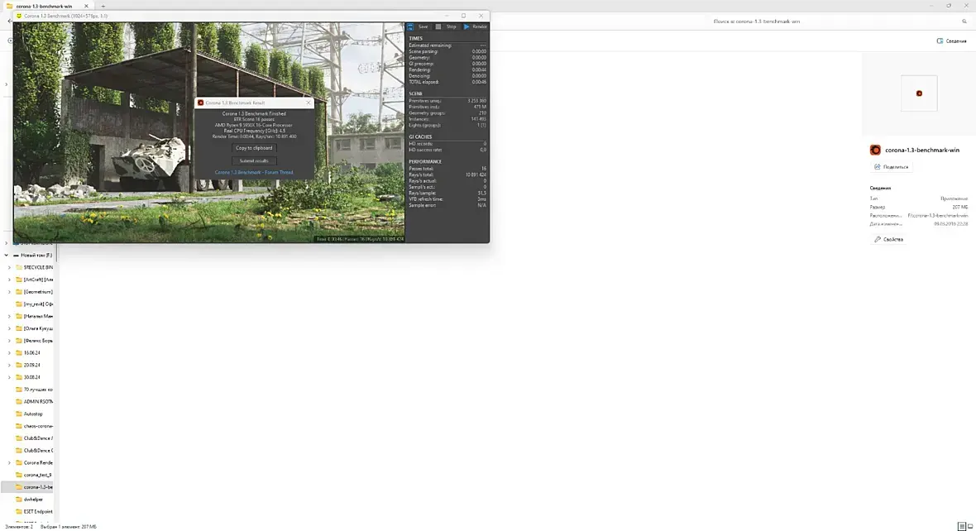Open file Свойства properties button

coord(888,239)
